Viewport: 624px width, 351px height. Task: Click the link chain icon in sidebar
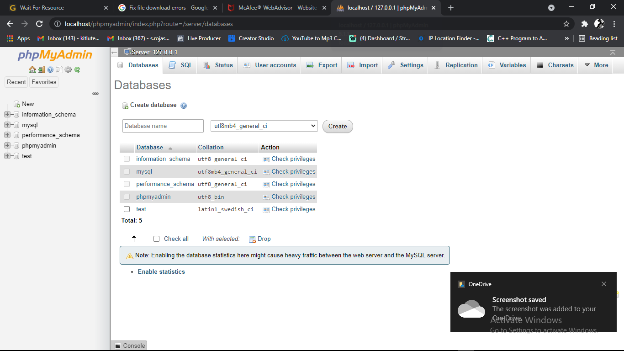point(95,93)
